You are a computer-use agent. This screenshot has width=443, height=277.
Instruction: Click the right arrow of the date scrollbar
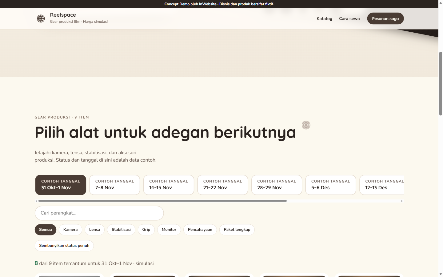coord(402,201)
